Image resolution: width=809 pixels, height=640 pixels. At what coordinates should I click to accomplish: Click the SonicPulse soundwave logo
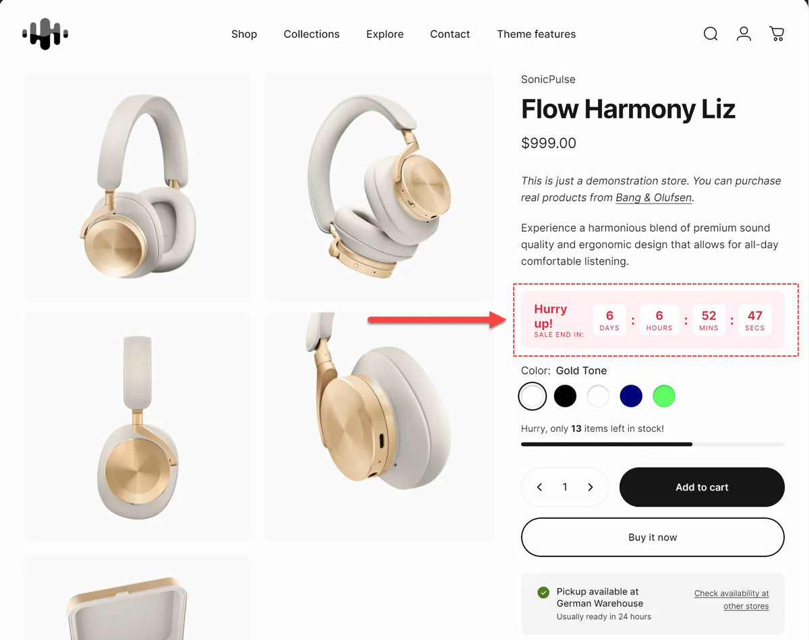[x=45, y=34]
